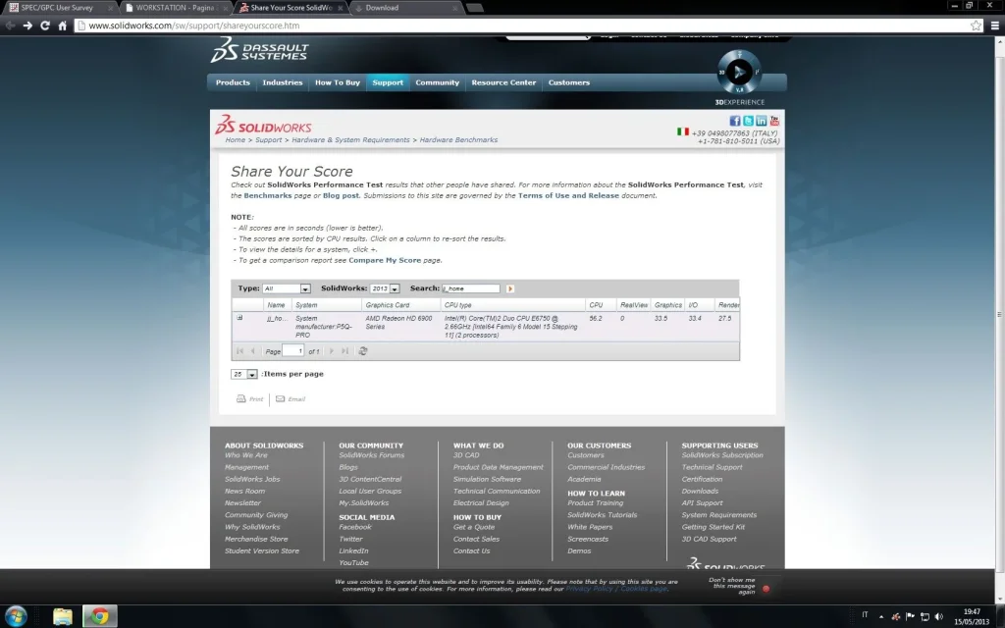Go to the first page of results

click(x=239, y=351)
